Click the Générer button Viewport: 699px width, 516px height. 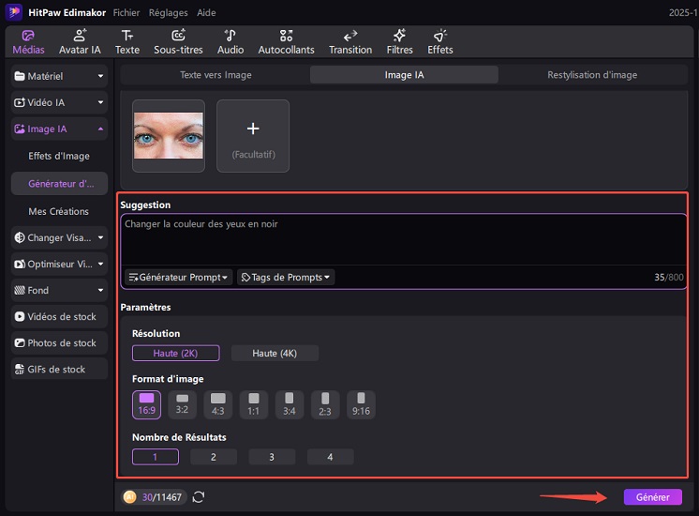653,497
